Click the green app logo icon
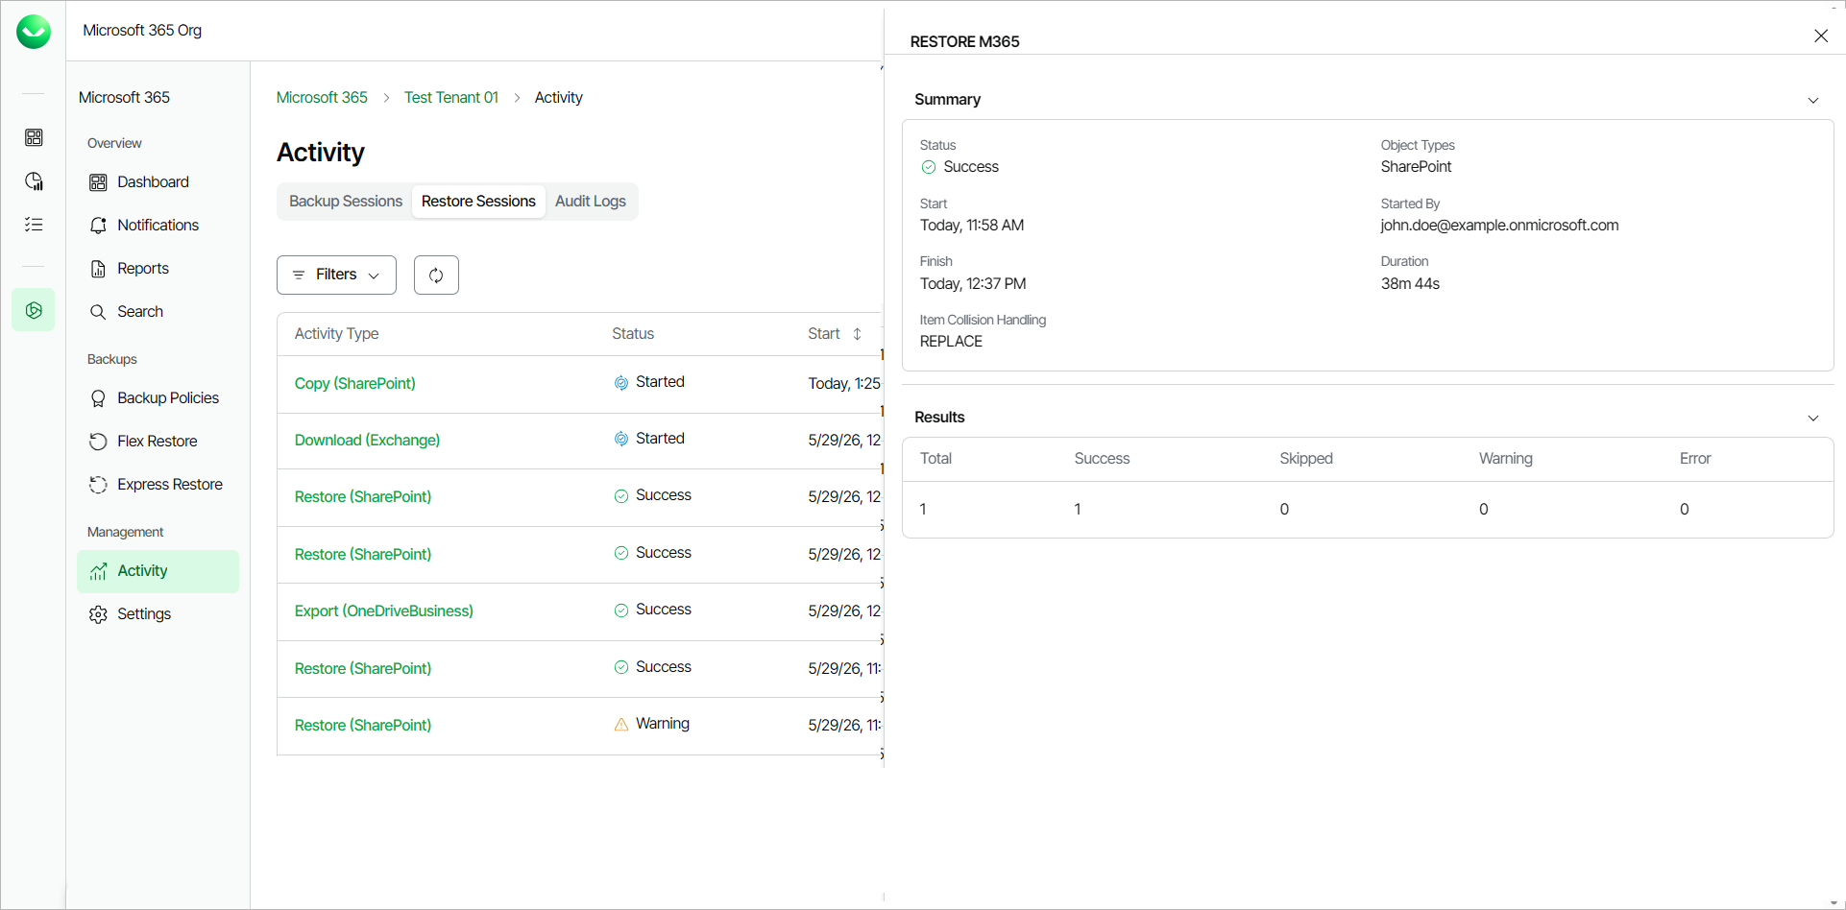 tap(34, 32)
